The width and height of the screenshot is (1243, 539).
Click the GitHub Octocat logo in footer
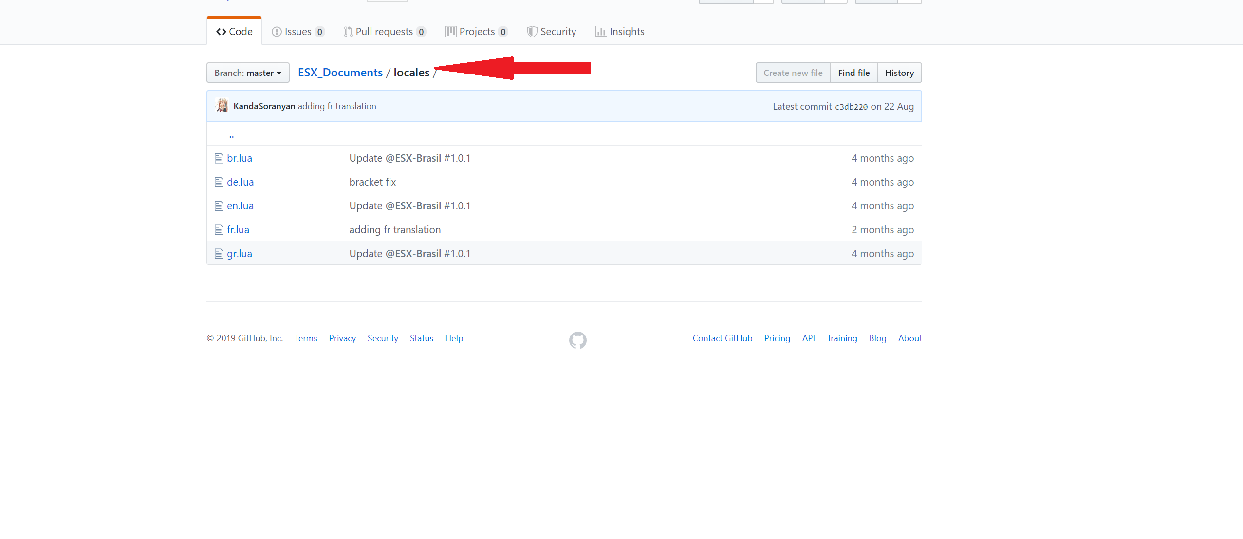[578, 340]
